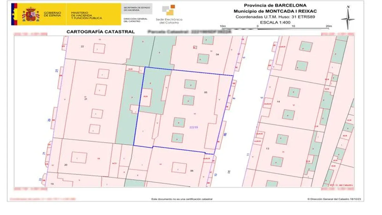The height and width of the screenshot is (215, 382).
Task: Select parcel 22 in the upper left
Action: (82, 47)
